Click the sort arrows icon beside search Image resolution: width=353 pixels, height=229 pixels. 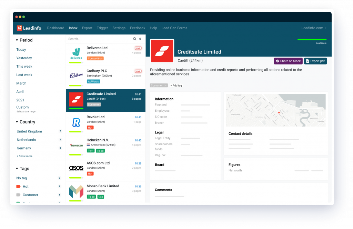tap(140, 39)
